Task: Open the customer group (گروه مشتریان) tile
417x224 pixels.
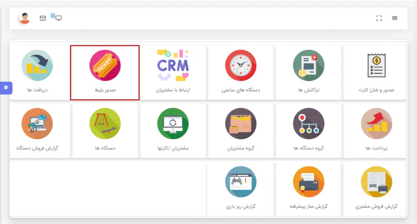Action: [241, 124]
